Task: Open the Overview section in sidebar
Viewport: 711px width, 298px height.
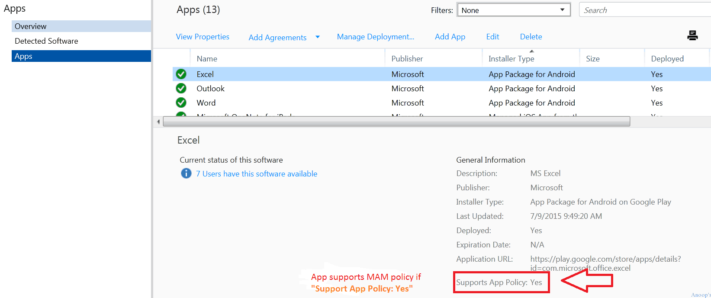Action: coord(81,26)
